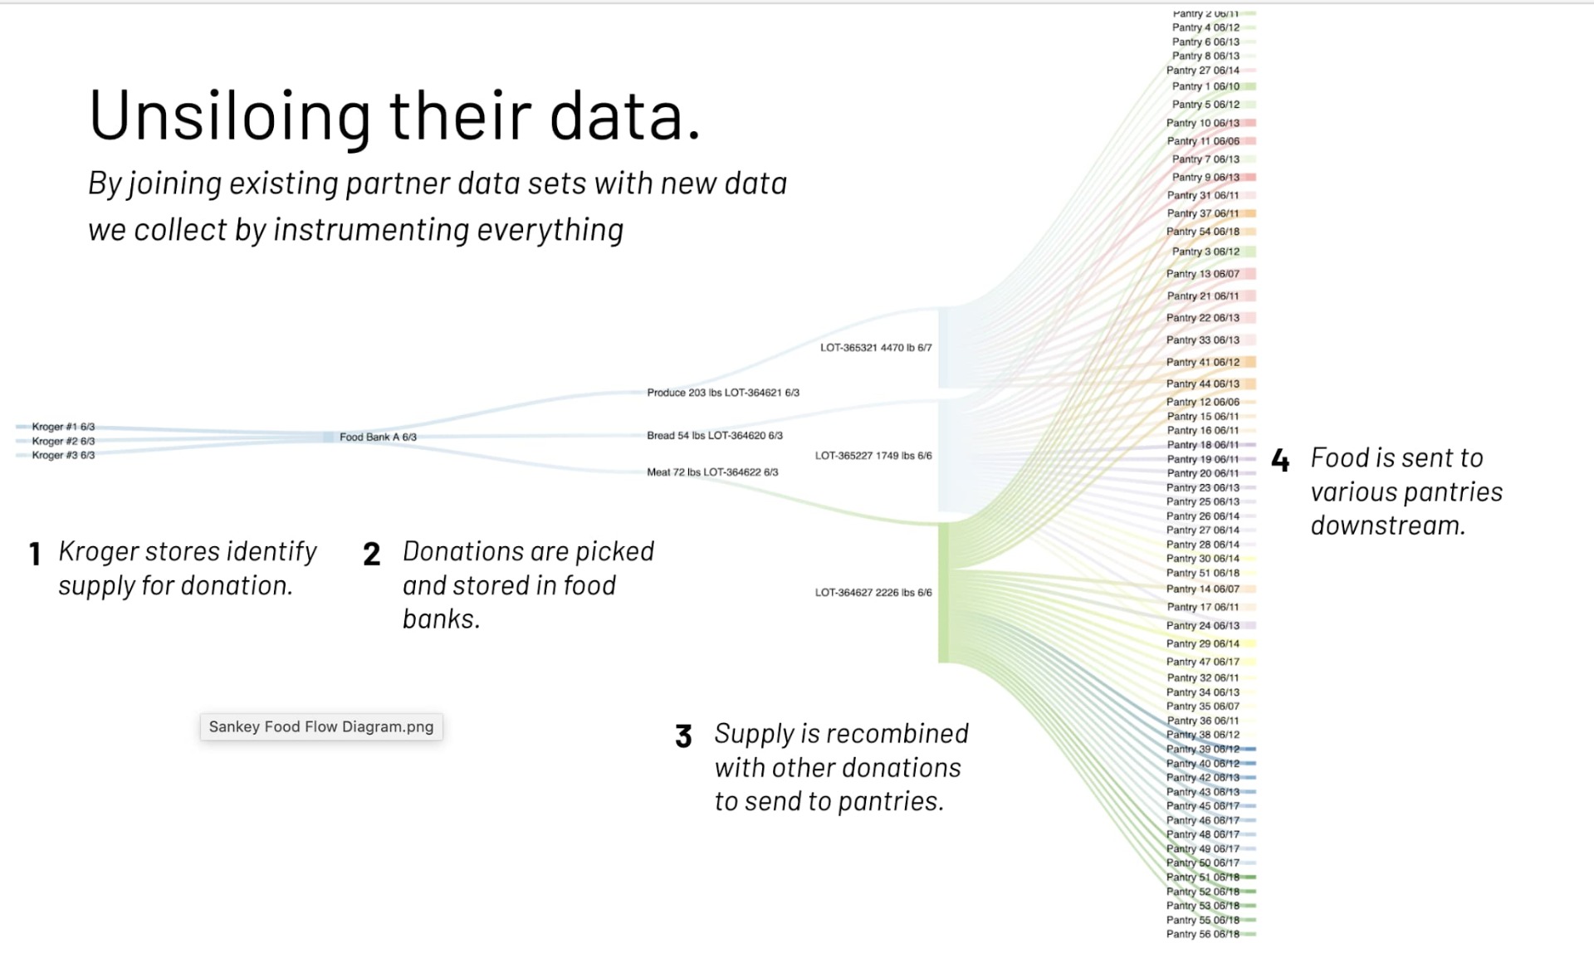Click the LOT-365321 4470 lb 6/7 label
This screenshot has width=1594, height=958.
pos(875,348)
